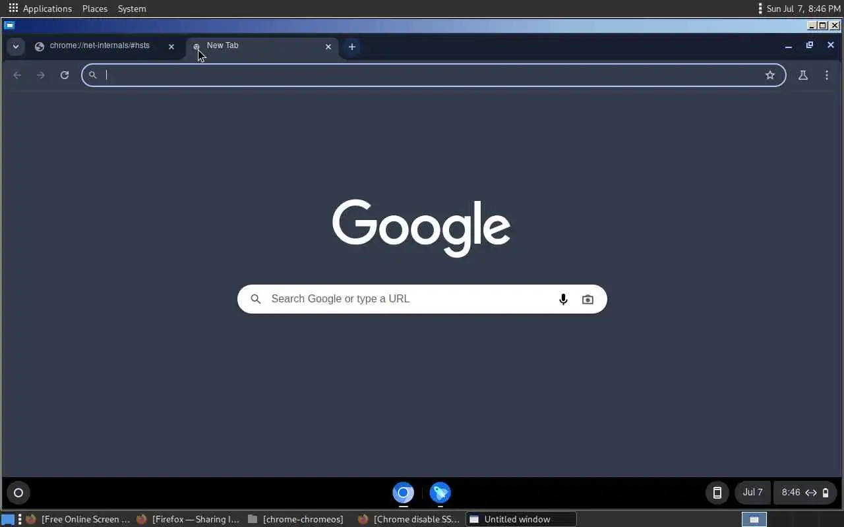844x527 pixels.
Task: Close the New Tab tab
Action: (328, 47)
